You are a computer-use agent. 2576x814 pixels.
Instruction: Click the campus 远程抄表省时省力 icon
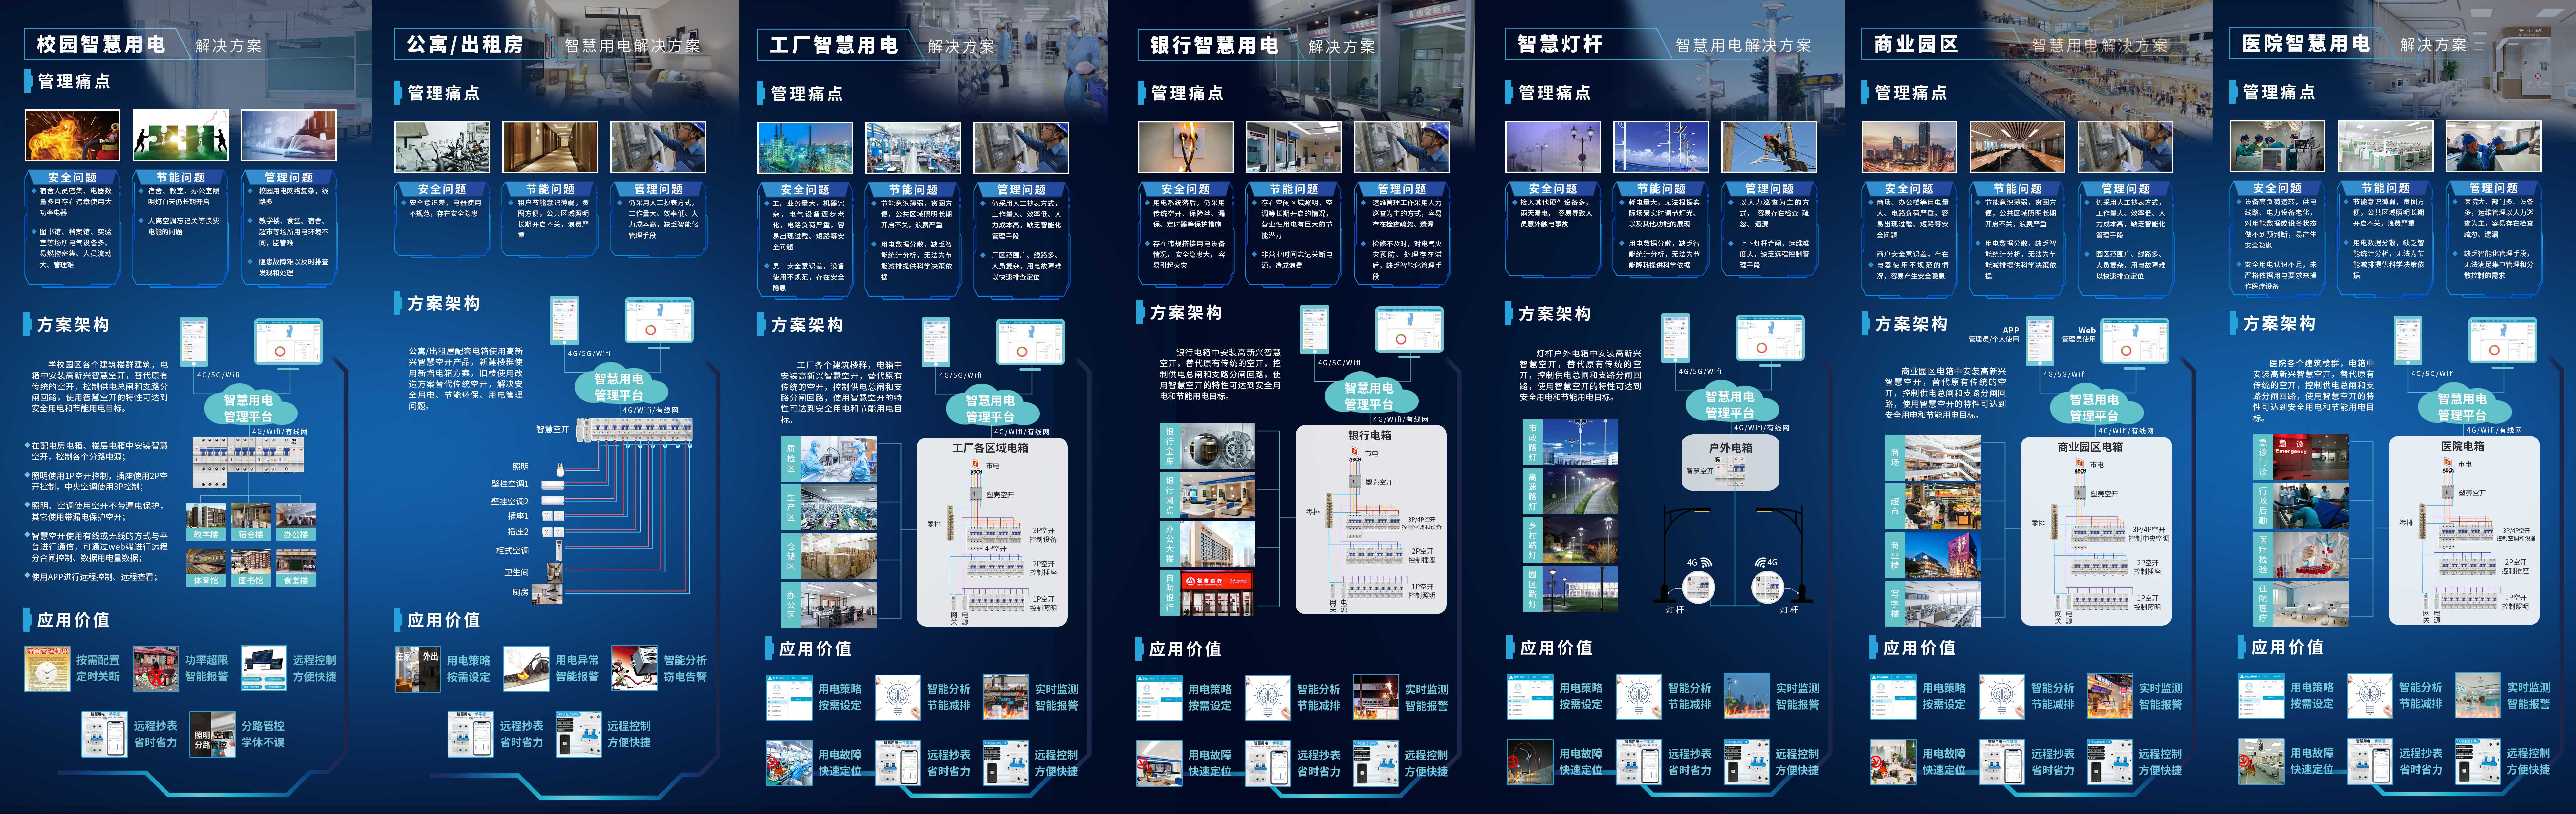[x=105, y=734]
